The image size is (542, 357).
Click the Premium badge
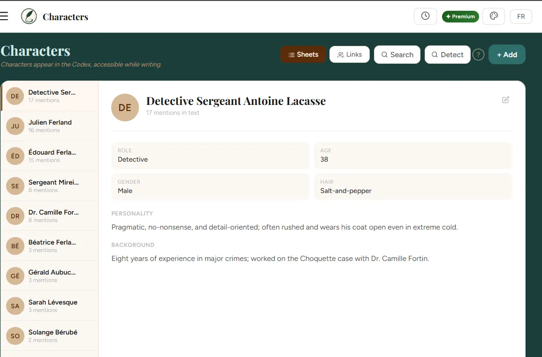(460, 16)
